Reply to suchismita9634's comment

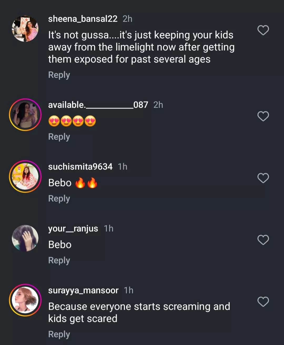coord(59,199)
